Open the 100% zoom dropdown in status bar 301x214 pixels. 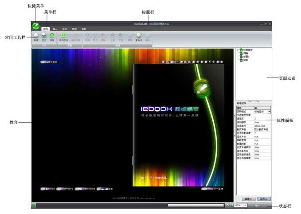(x=246, y=206)
